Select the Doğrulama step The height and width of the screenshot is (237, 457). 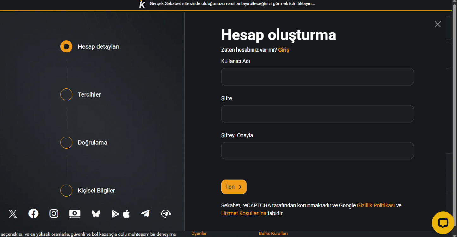pyautogui.click(x=84, y=143)
